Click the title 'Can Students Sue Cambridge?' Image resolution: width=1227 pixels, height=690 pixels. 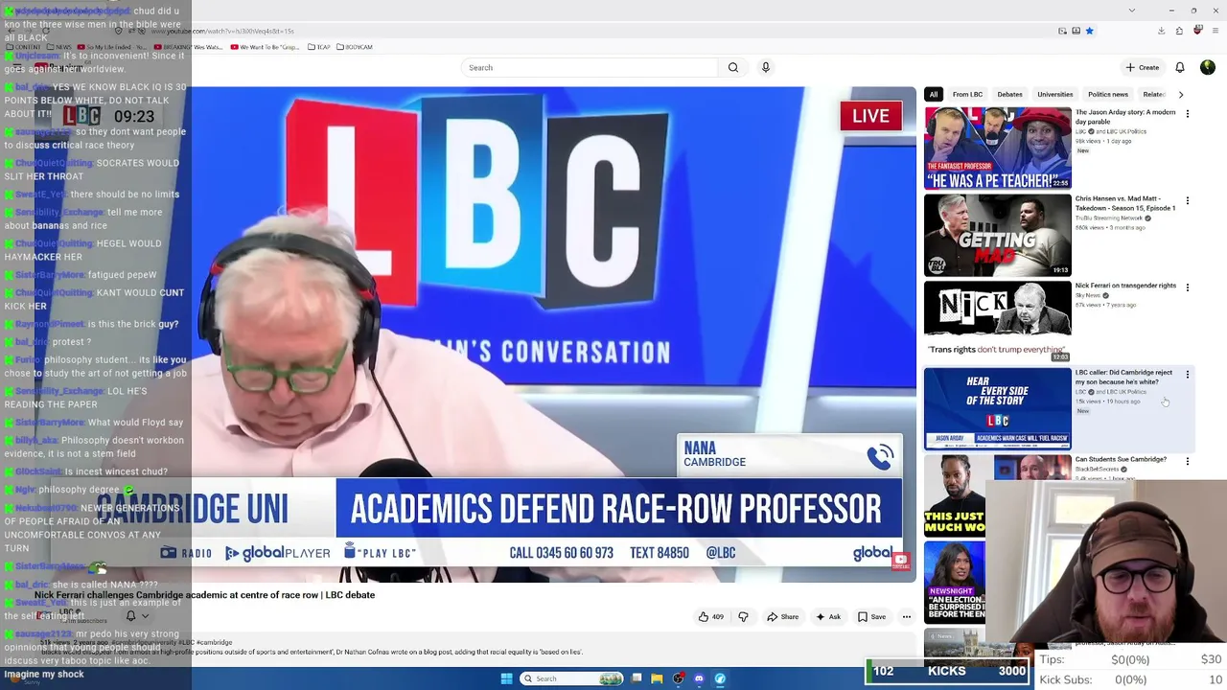coord(1121,460)
